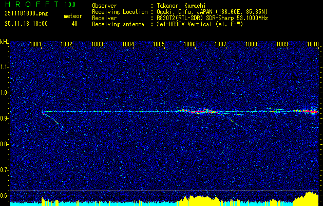The width and height of the screenshot is (323, 206).
Task: Click time marker 1804
Action: 128,44
